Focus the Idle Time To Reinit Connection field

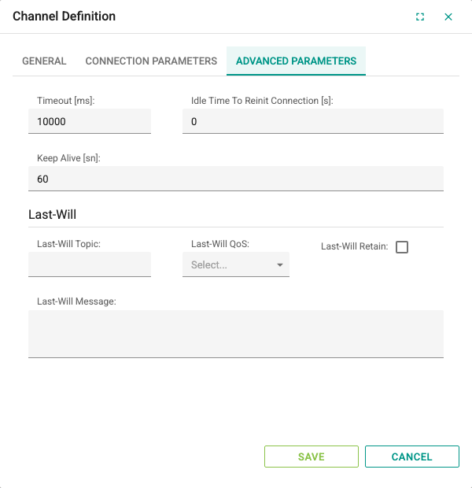pos(312,121)
